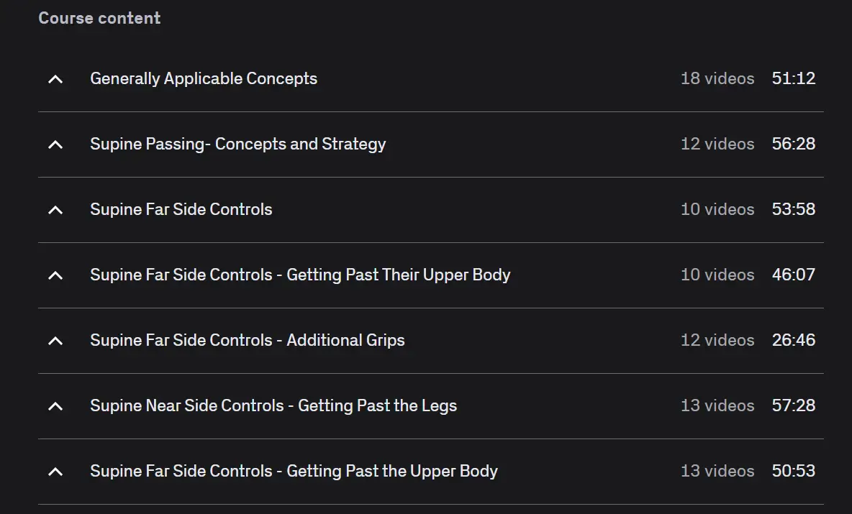Collapse the Generally Applicable Concepts chevron
Viewport: 852px width, 514px height.
55,79
